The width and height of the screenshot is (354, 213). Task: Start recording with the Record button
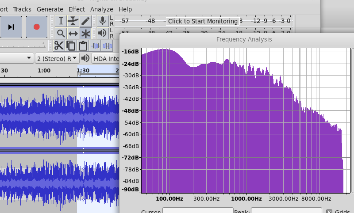pyautogui.click(x=37, y=27)
